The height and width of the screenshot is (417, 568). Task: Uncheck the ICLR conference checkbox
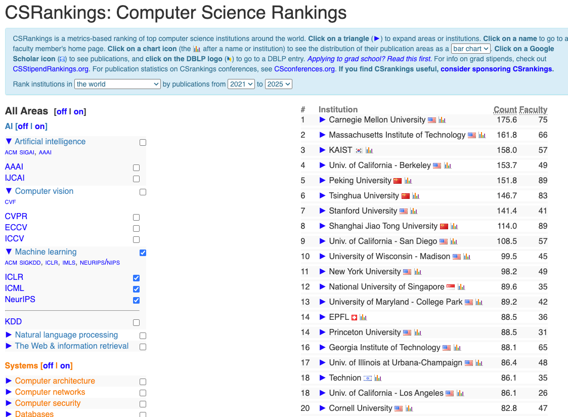[136, 278]
